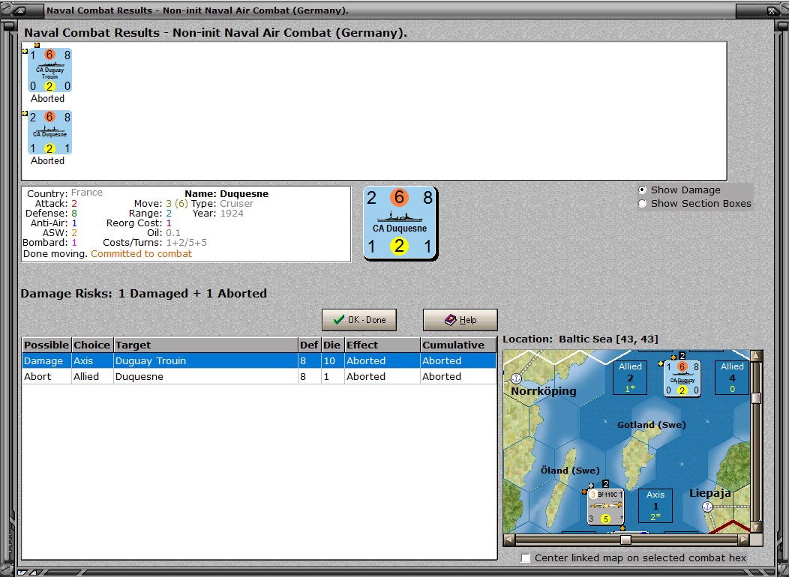This screenshot has height=577, width=789.
Task: Click the Liepaja city label on map
Action: point(709,493)
